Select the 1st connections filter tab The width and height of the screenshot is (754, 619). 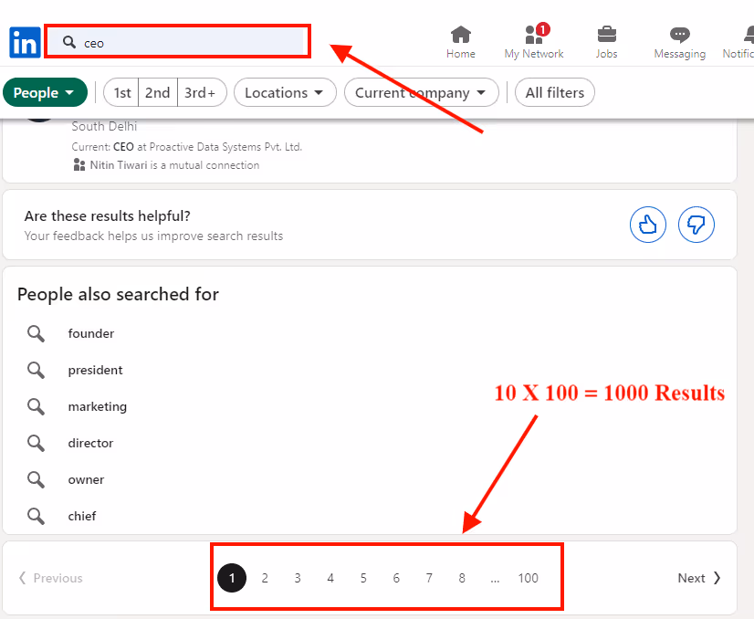point(121,92)
